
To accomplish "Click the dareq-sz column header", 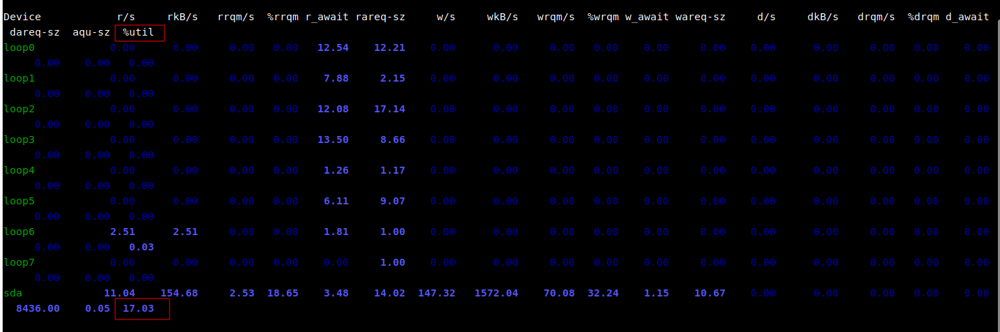I will tap(34, 32).
